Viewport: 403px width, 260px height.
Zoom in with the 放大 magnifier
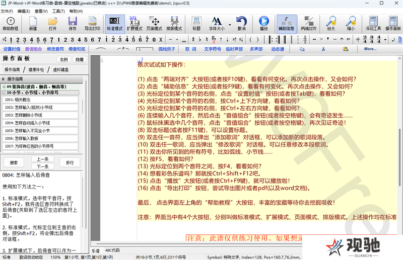(x=331, y=24)
